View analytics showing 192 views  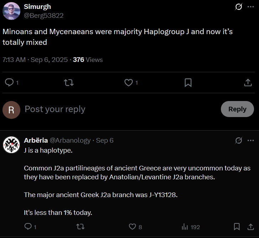pos(191,227)
